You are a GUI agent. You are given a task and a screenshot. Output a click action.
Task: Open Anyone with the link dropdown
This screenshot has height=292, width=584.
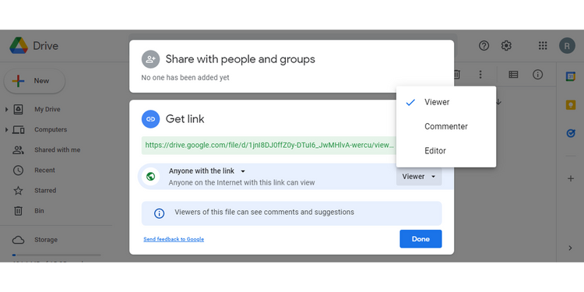(207, 171)
